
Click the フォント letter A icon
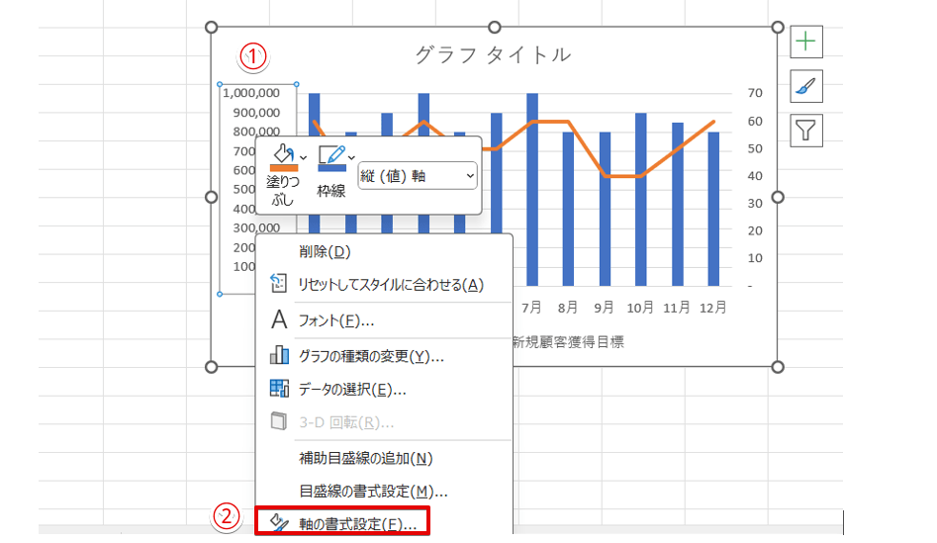pyautogui.click(x=279, y=320)
